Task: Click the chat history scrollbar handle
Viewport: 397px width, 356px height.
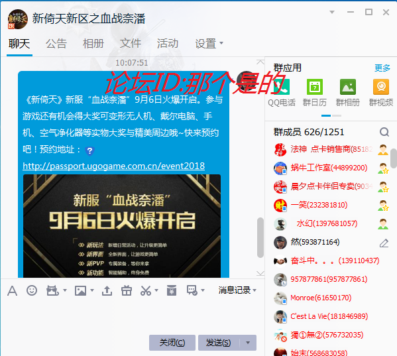Action: tap(260, 237)
